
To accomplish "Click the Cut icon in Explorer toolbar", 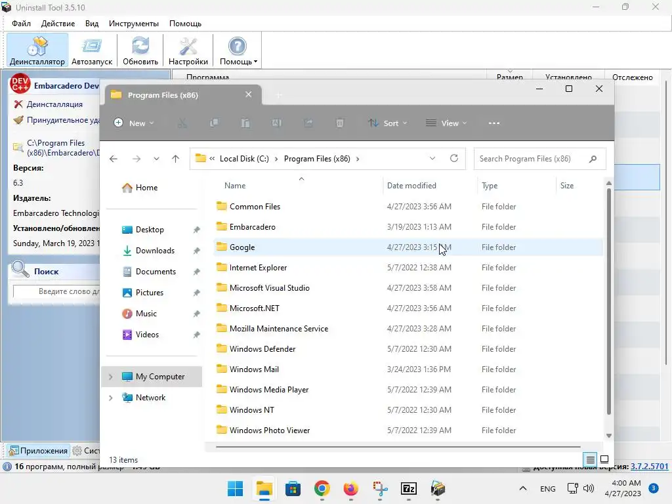I will click(182, 123).
